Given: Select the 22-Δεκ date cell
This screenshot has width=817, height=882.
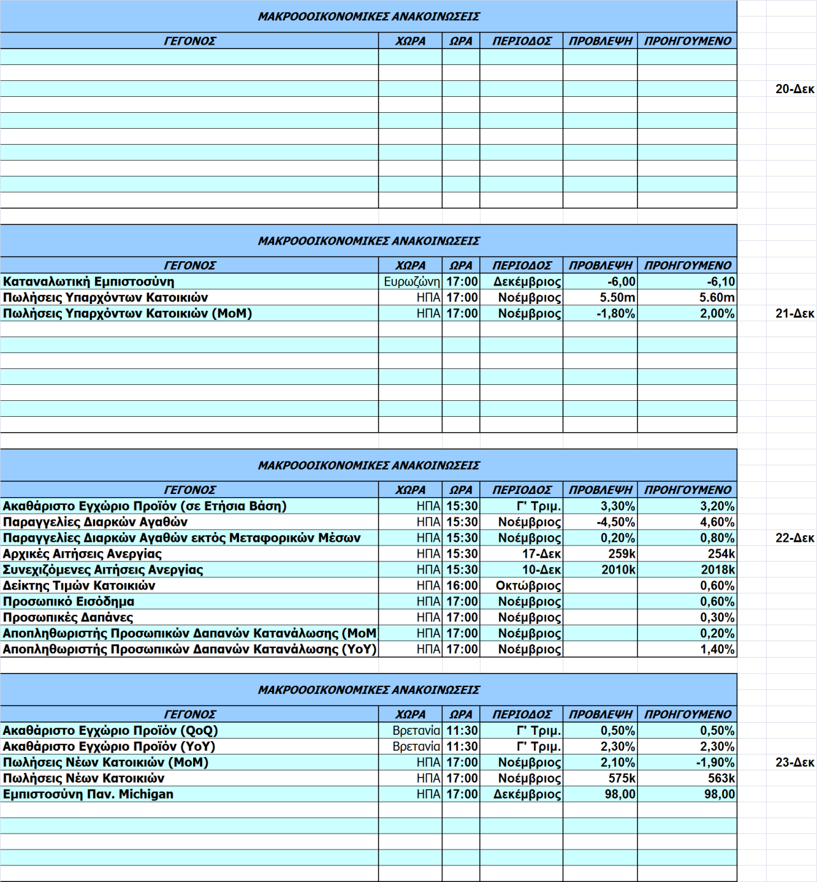Looking at the screenshot, I should pos(791,538).
